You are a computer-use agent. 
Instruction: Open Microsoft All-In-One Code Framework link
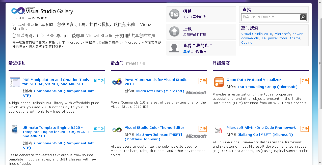(x=261, y=127)
